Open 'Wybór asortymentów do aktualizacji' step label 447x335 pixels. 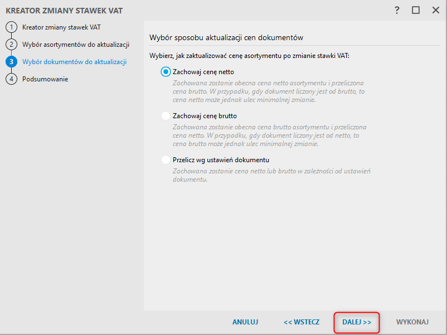pos(76,44)
